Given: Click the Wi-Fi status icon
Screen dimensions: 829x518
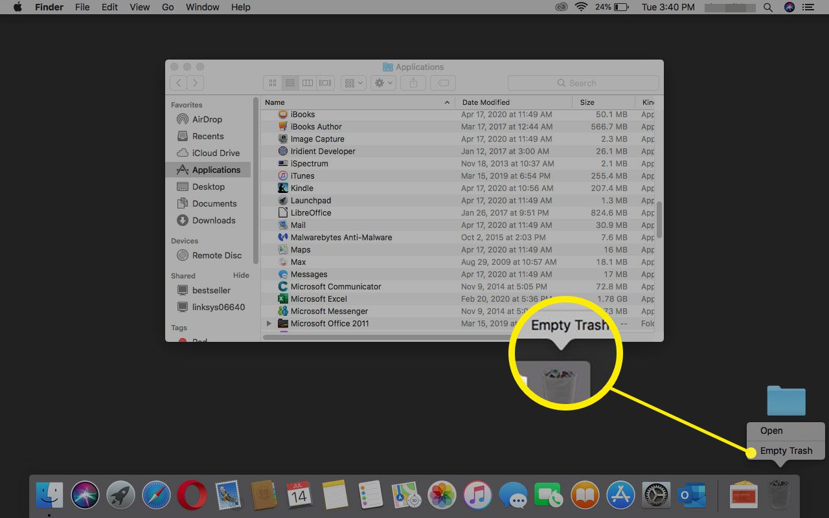Looking at the screenshot, I should tap(581, 7).
